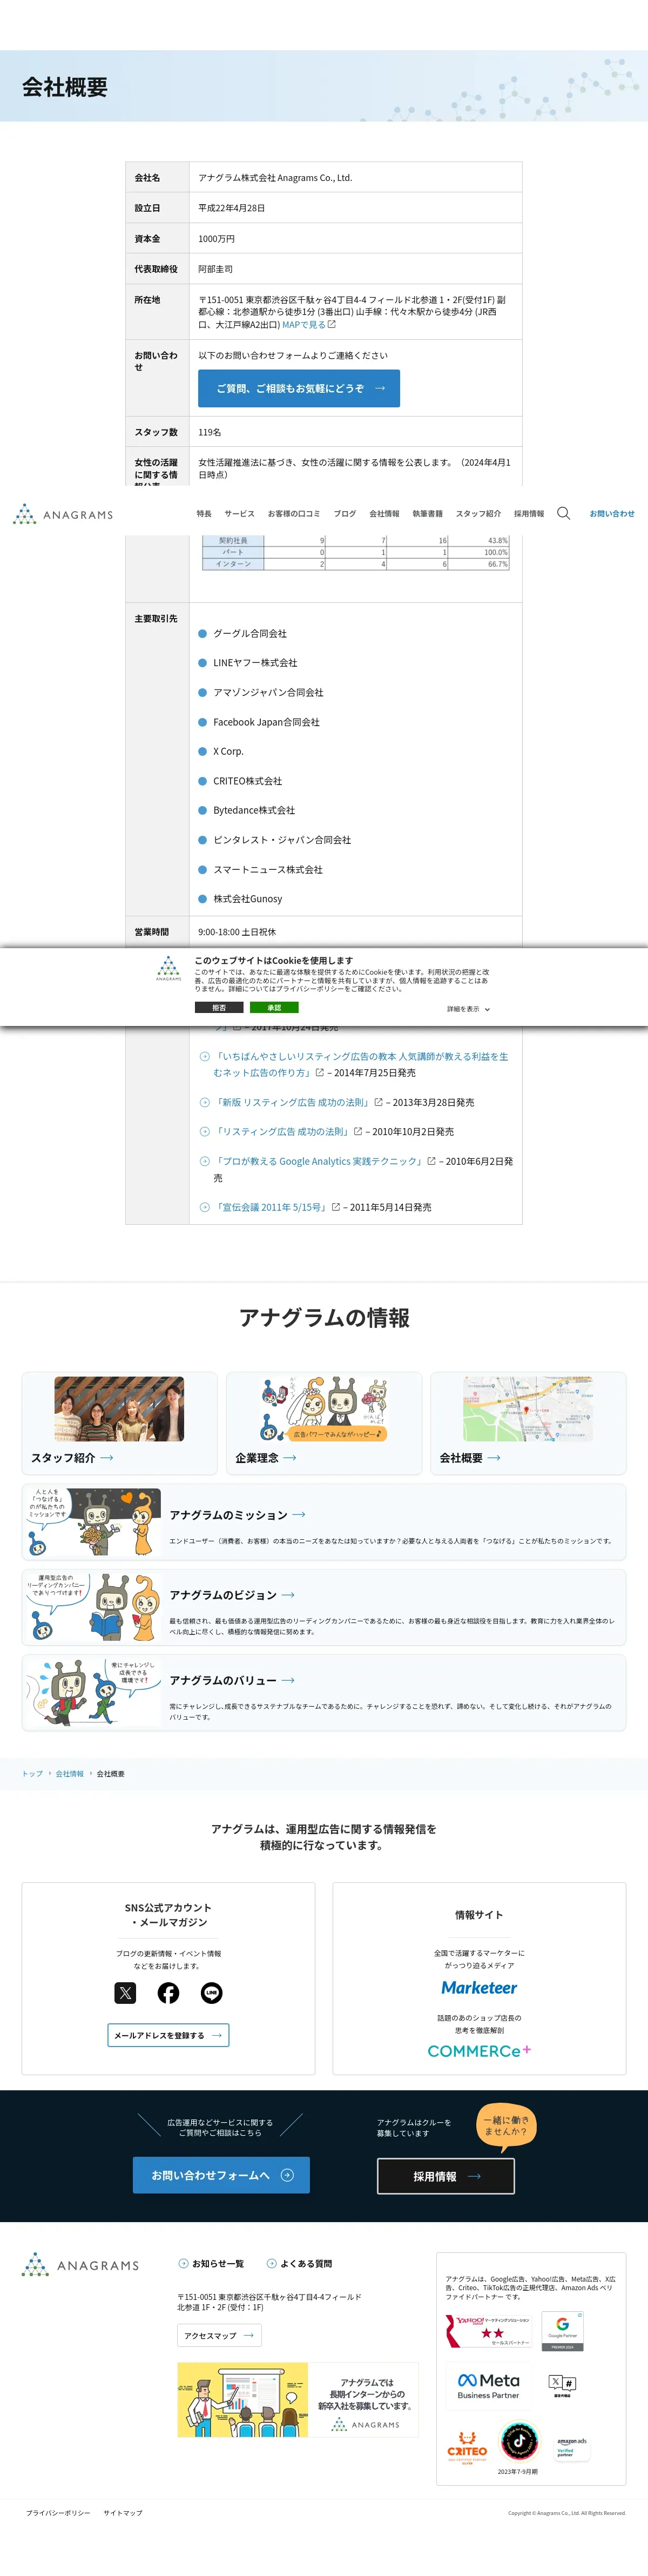Open ブログ in the header menu
The width and height of the screenshot is (648, 2576).
pos(345,513)
